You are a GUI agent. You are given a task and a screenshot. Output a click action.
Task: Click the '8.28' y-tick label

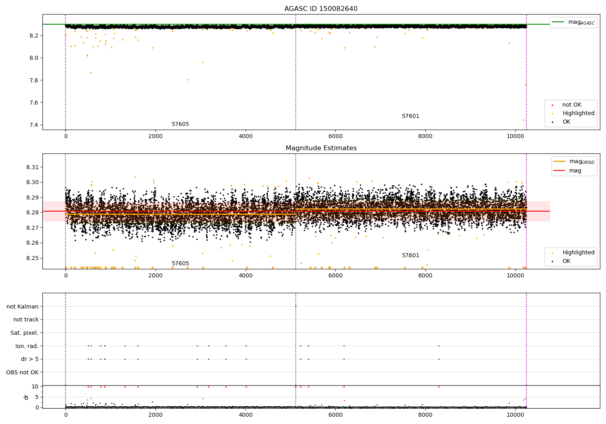pyautogui.click(x=32, y=213)
